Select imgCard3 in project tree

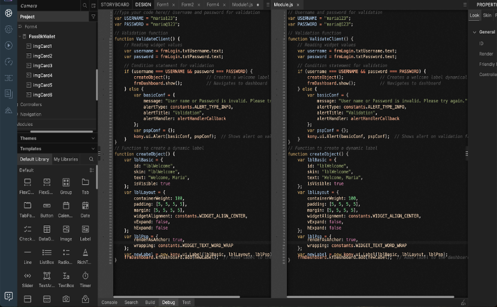click(x=43, y=65)
